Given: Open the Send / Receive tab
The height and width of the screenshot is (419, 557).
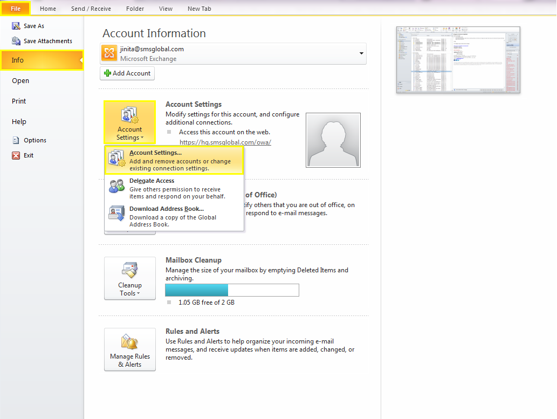Looking at the screenshot, I should pyautogui.click(x=91, y=9).
